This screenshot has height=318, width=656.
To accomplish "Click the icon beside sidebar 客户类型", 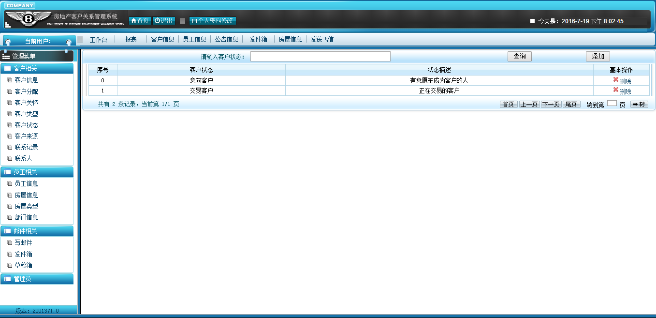I will coord(10,114).
